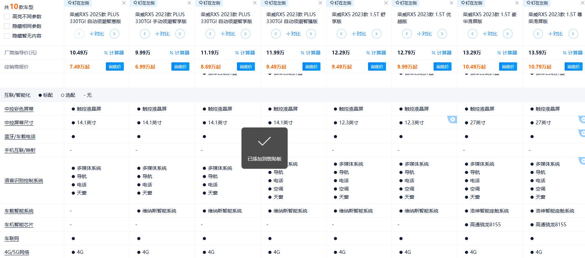Open the calculator for the 11.99万 model
The image size is (585, 258).
pyautogui.click(x=310, y=53)
